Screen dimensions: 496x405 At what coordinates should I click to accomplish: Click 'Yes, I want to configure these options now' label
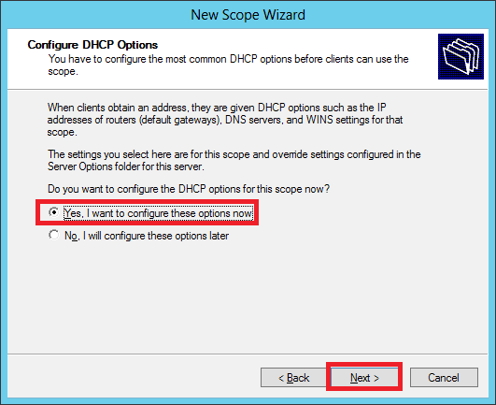[x=158, y=213]
